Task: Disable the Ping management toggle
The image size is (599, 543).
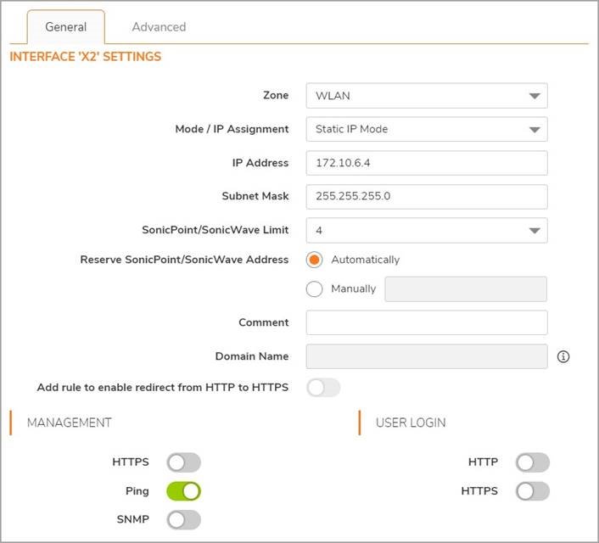Action: coord(183,491)
